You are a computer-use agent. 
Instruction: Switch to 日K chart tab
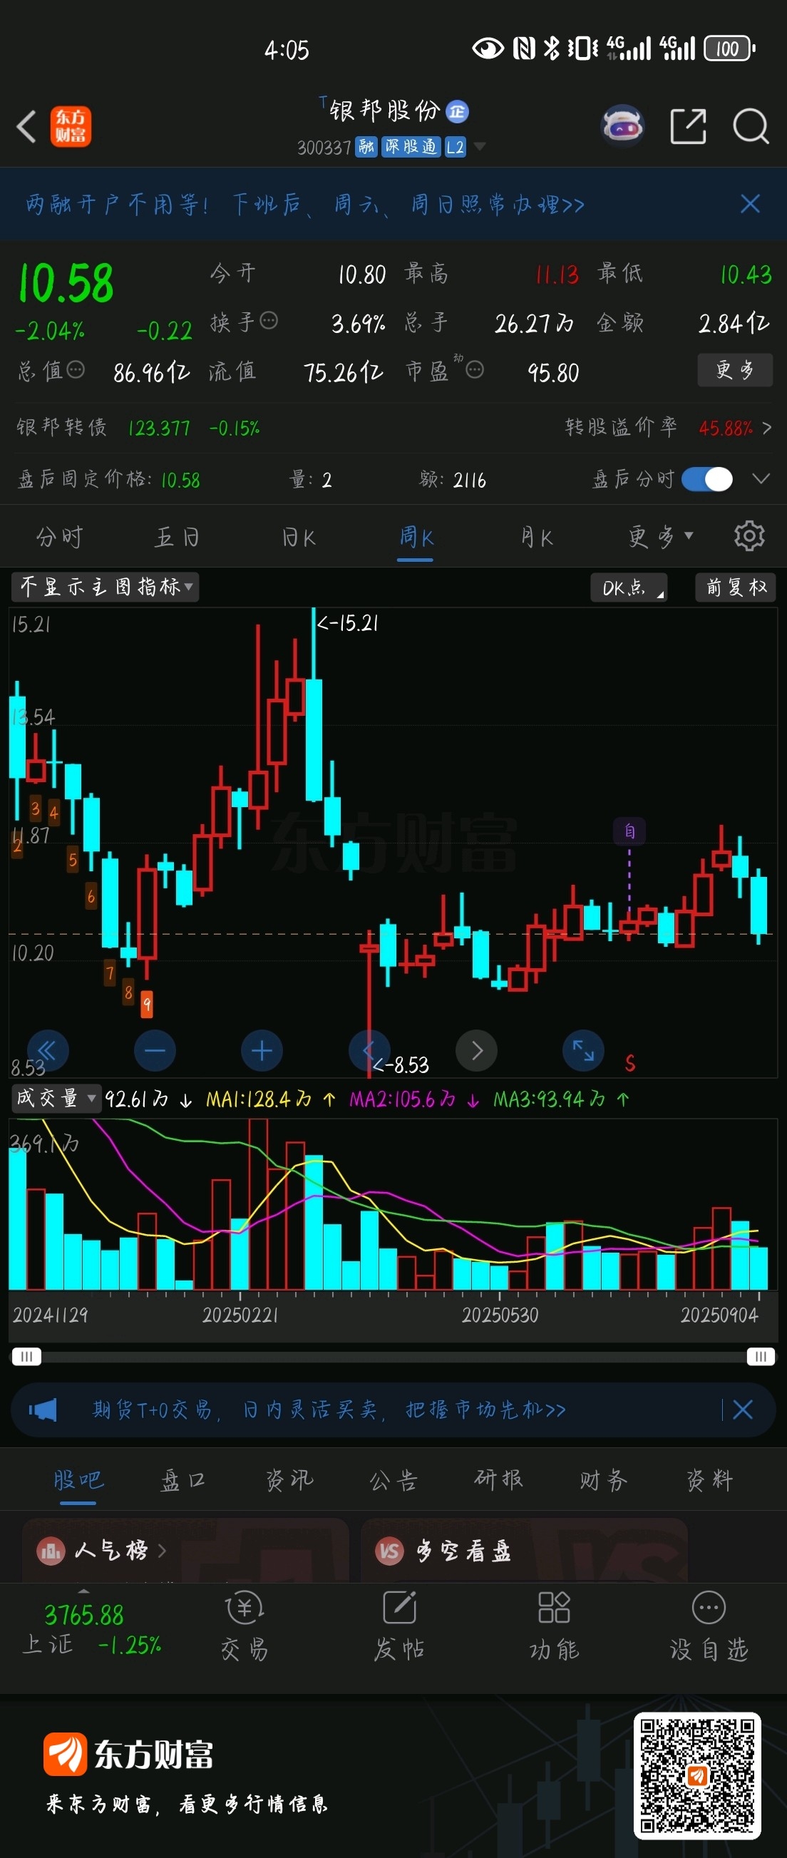click(x=299, y=538)
